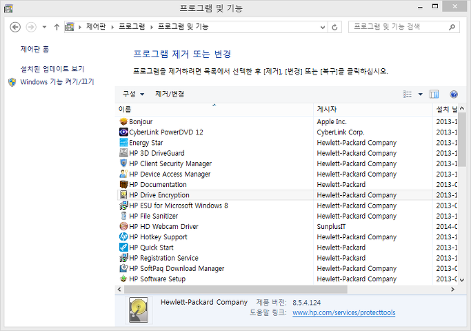This screenshot has height=331, width=471.
Task: Click the HP ESU for Microsoft Windows 8 icon
Action: pos(123,205)
